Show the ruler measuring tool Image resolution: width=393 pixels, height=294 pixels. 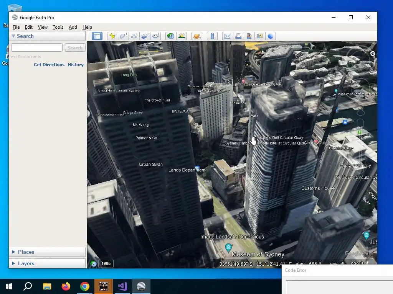tap(212, 36)
